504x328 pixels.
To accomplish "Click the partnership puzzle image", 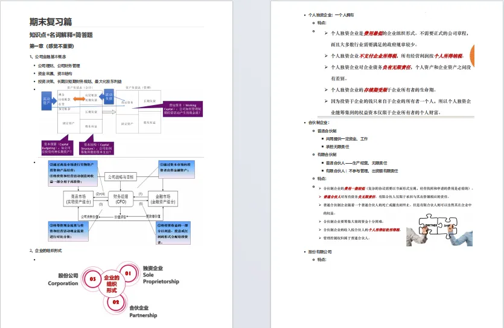I will (x=439, y=230).
